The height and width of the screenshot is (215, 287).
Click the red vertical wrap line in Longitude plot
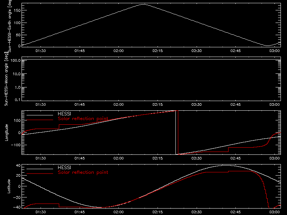point(178,133)
